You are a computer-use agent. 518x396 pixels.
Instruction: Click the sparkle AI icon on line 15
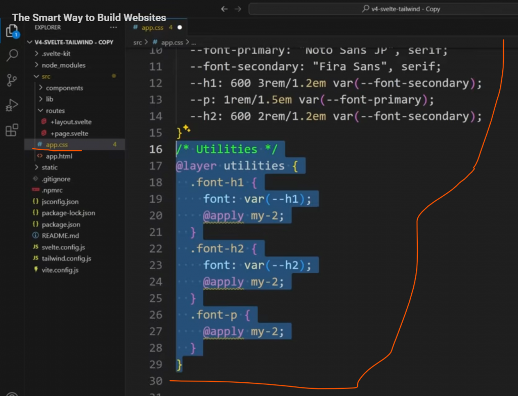(x=186, y=129)
